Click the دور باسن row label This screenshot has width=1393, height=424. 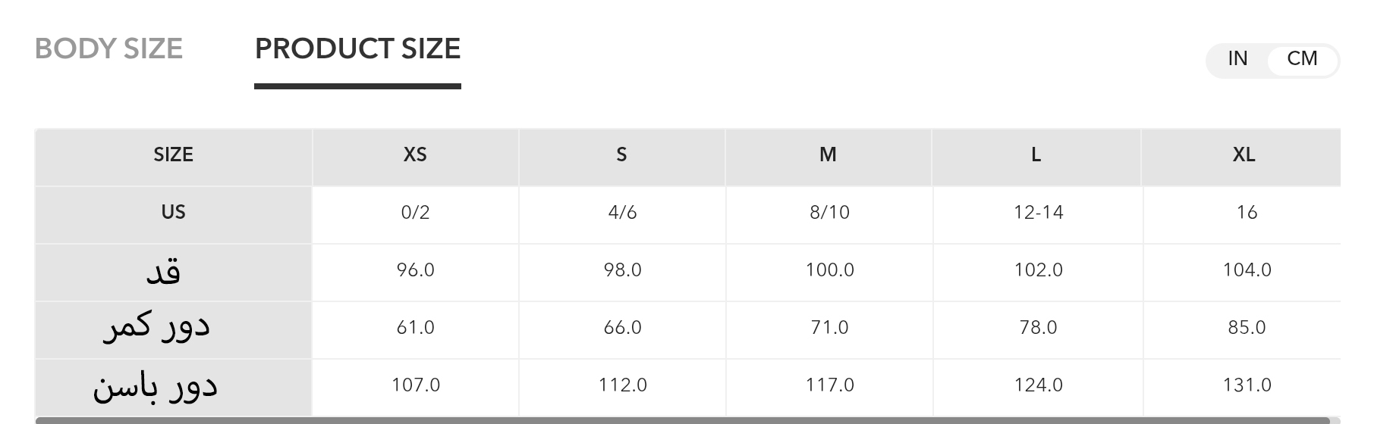(156, 386)
